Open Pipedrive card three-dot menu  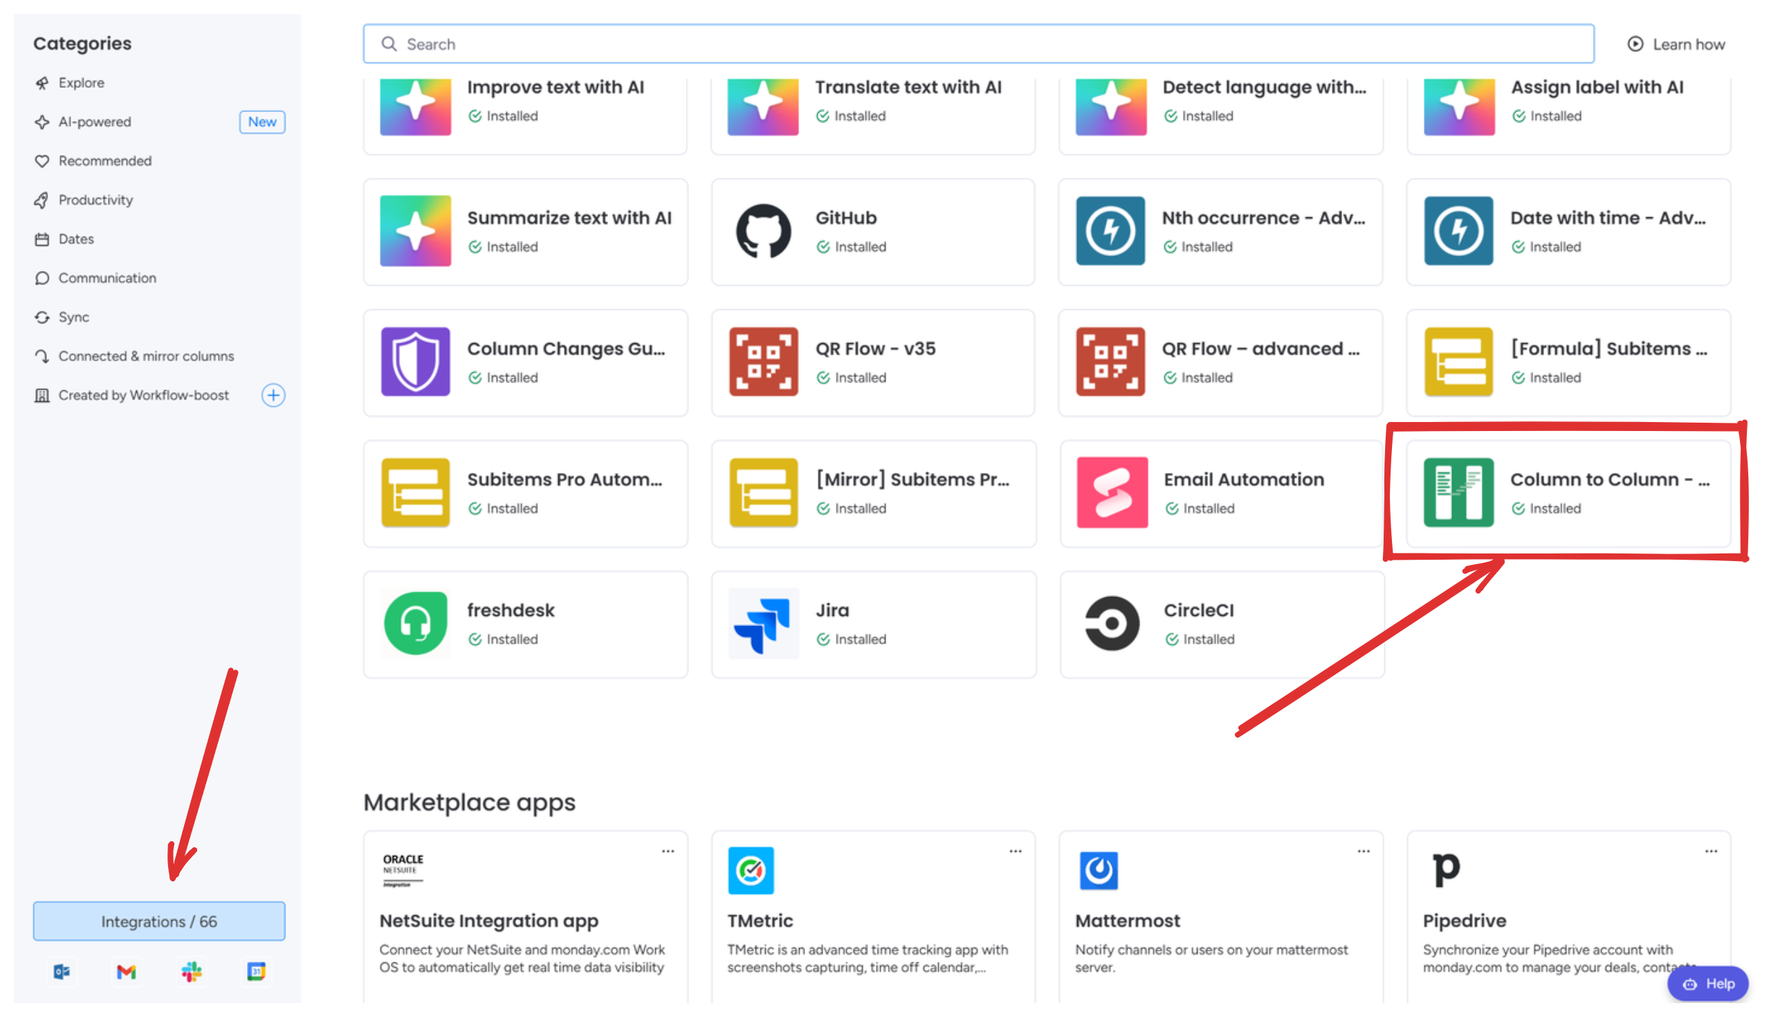(1711, 852)
